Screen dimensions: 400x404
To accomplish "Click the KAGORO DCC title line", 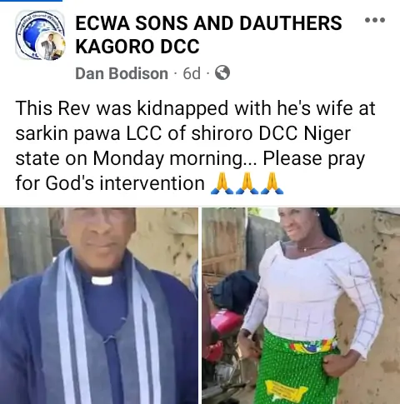I will tap(137, 46).
